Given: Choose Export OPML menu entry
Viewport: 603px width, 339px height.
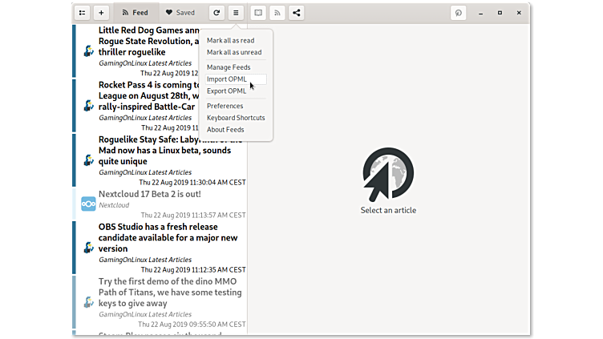Looking at the screenshot, I should (227, 91).
